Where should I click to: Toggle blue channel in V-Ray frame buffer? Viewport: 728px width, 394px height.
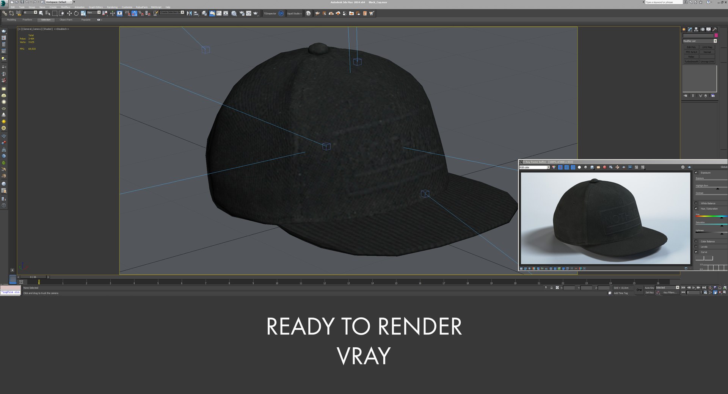point(573,167)
